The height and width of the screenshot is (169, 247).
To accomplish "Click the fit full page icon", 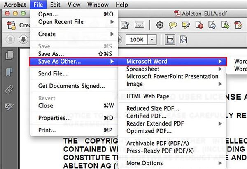I will (x=183, y=39).
